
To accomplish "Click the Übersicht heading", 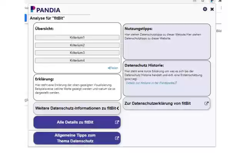I will 44,29.
